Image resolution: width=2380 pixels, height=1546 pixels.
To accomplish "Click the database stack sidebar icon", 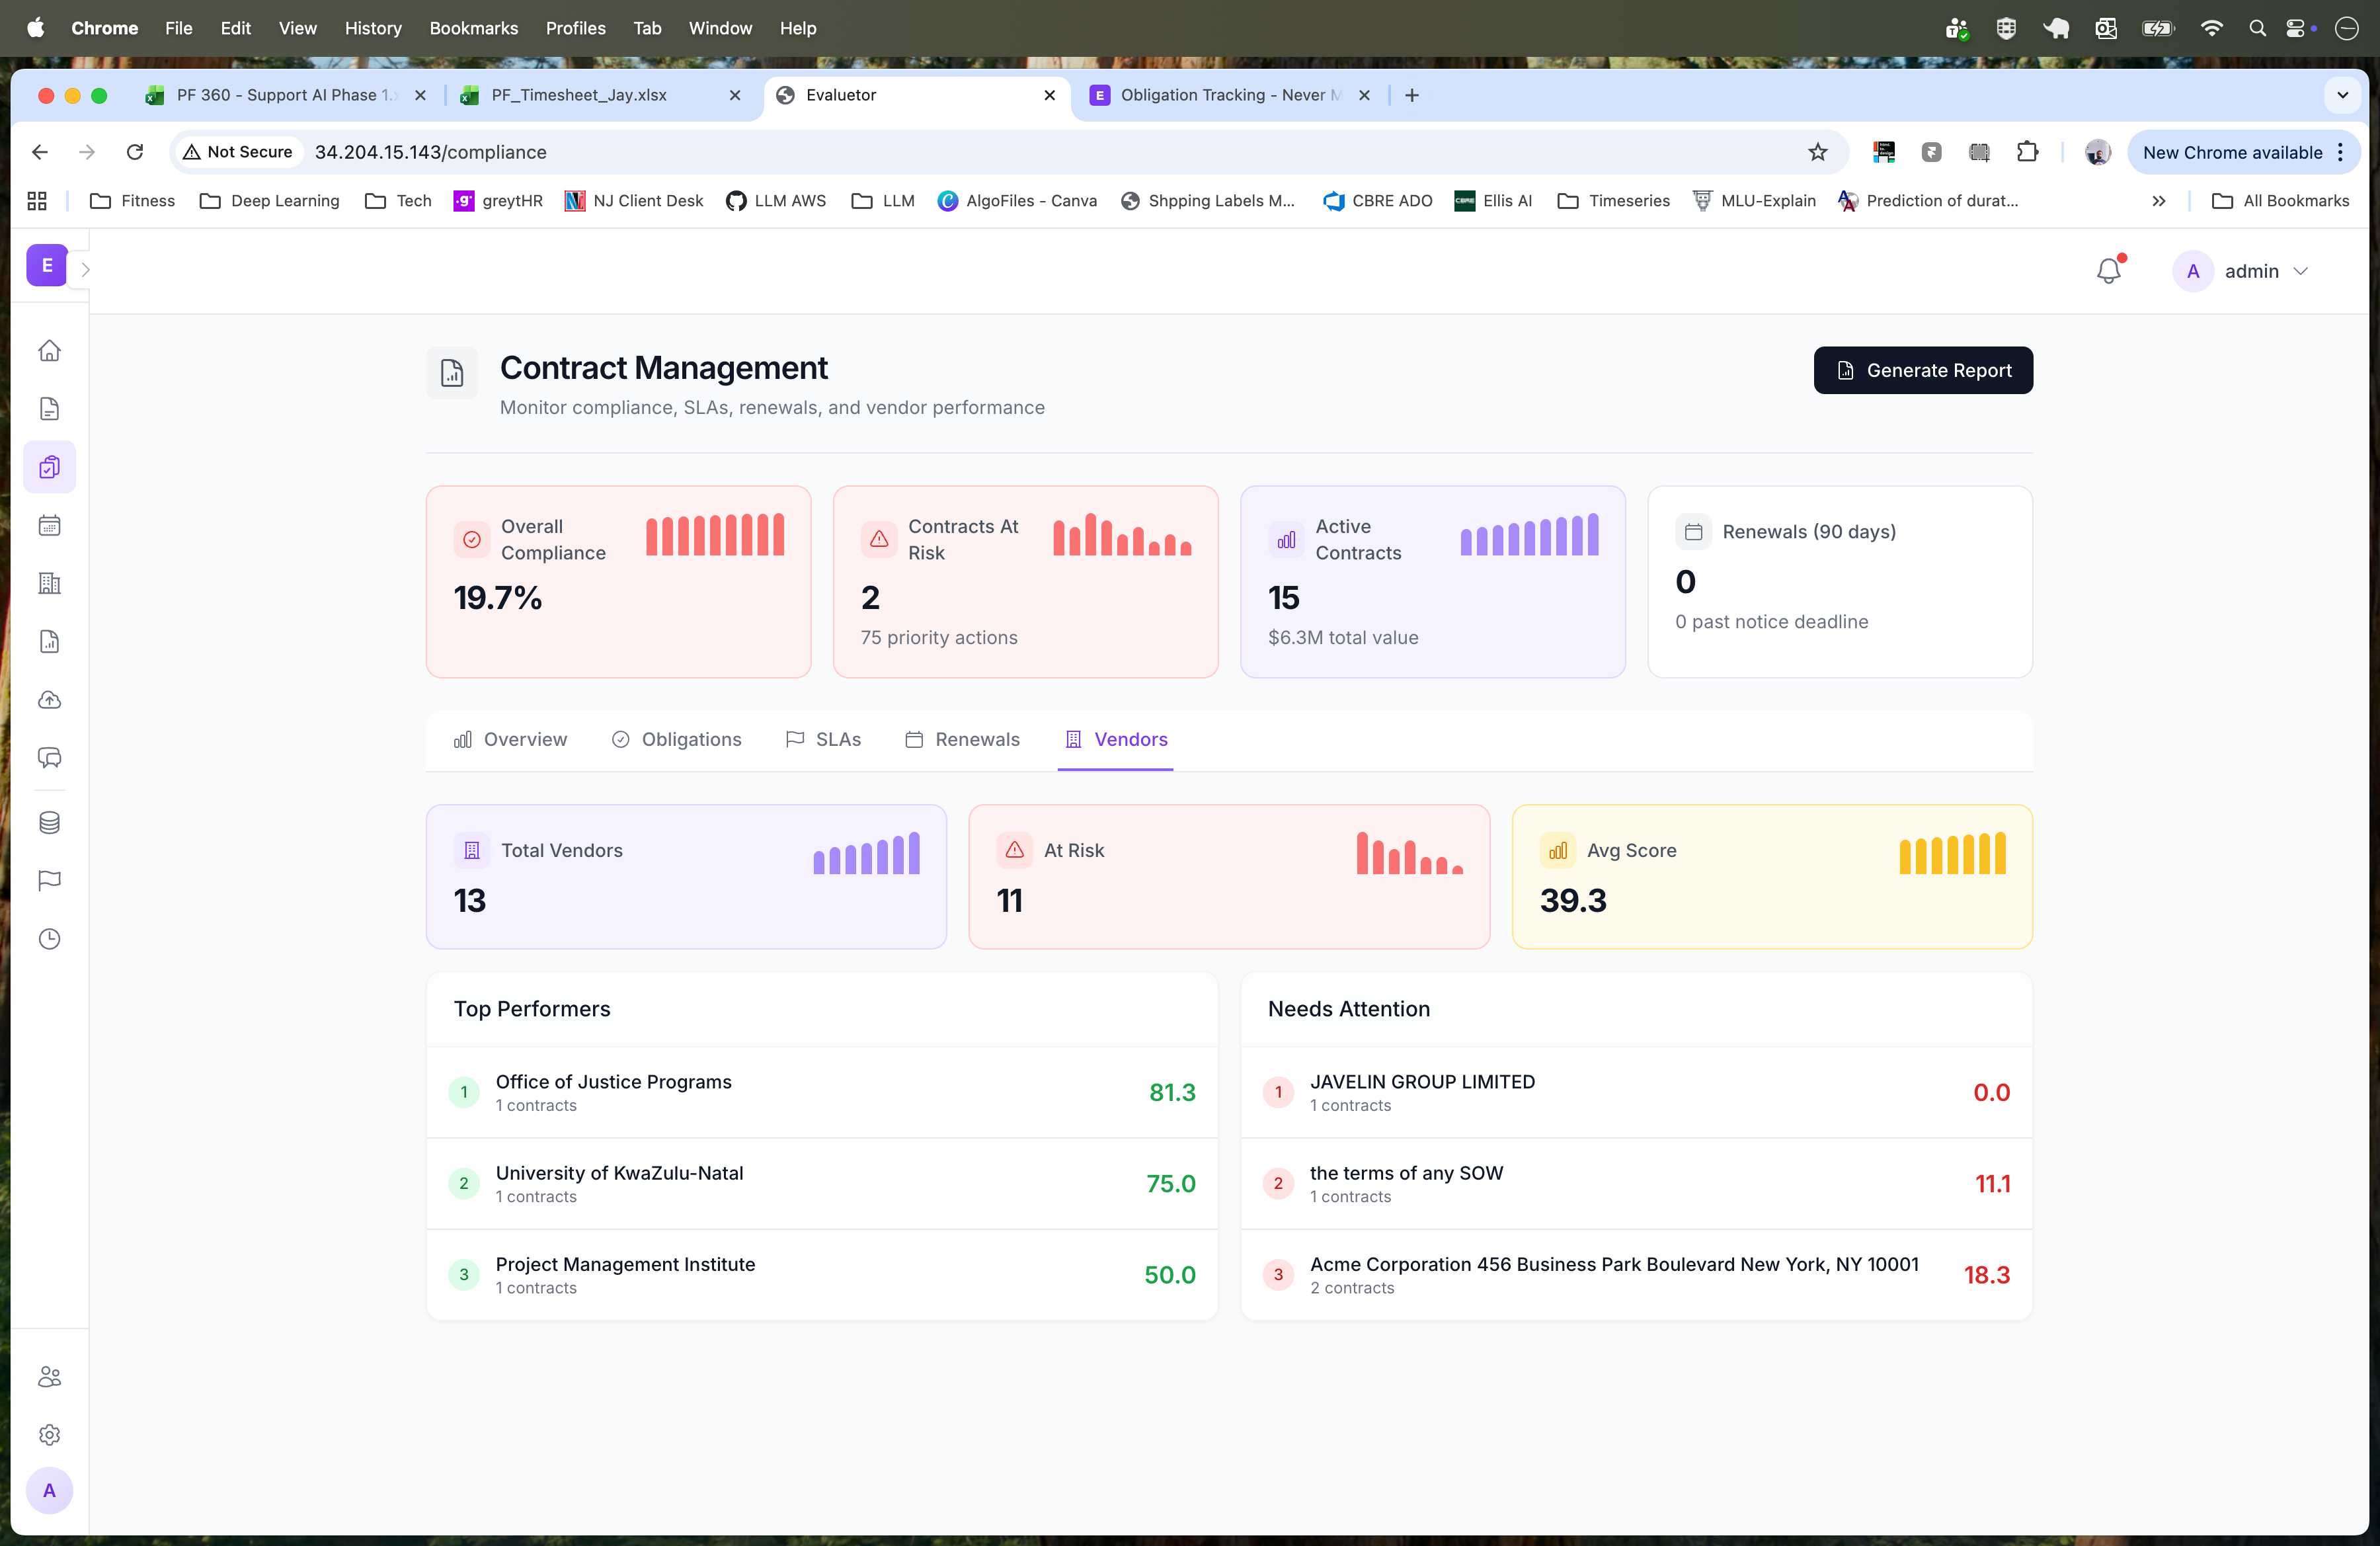I will (x=49, y=822).
